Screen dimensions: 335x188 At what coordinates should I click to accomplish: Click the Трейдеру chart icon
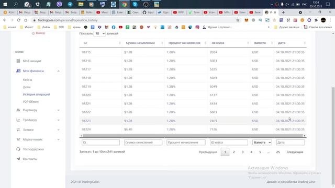18,120
